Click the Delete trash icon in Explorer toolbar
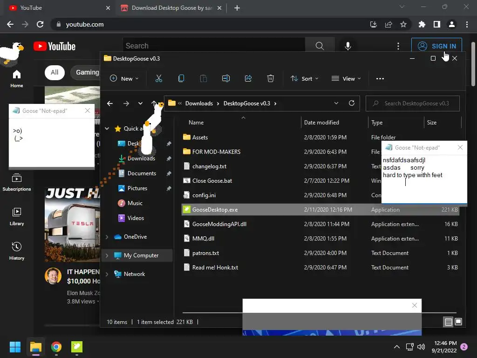The height and width of the screenshot is (358, 477). pos(271,78)
